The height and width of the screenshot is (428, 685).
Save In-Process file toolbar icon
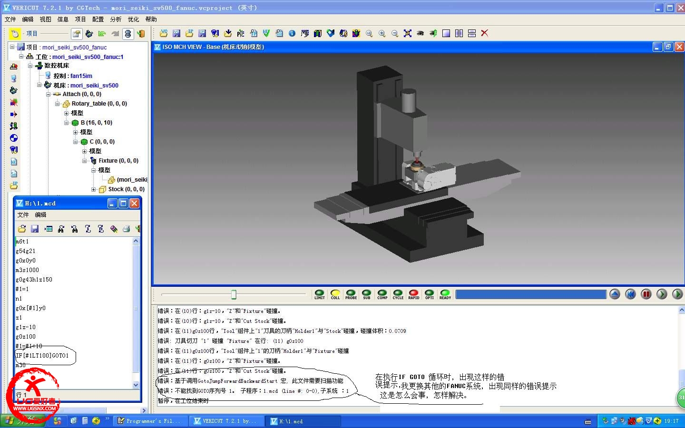pos(202,33)
